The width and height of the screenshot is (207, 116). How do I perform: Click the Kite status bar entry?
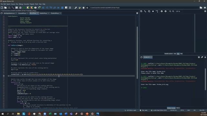[144, 110]
